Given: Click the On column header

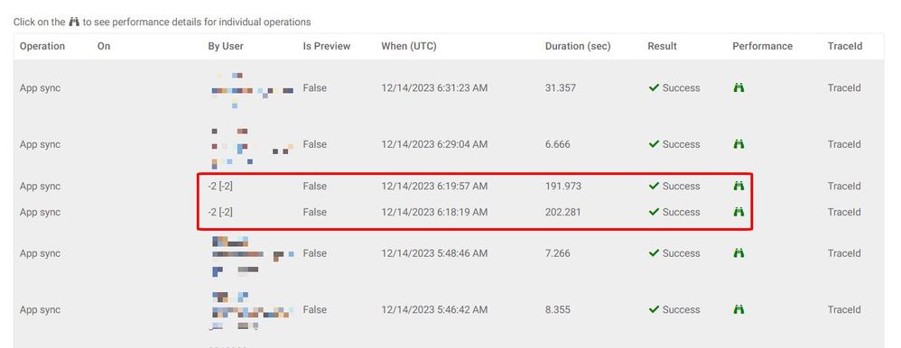Looking at the screenshot, I should click(x=104, y=47).
